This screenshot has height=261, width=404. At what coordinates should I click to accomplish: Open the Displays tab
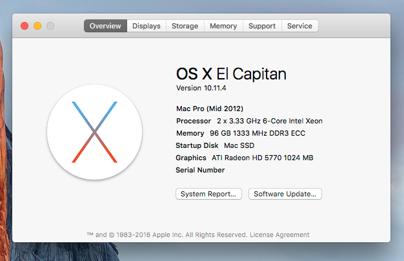(146, 26)
